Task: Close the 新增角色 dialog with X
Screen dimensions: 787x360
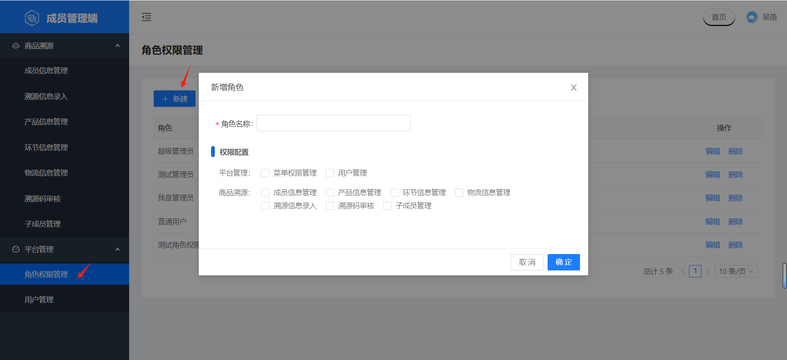Action: pos(573,88)
